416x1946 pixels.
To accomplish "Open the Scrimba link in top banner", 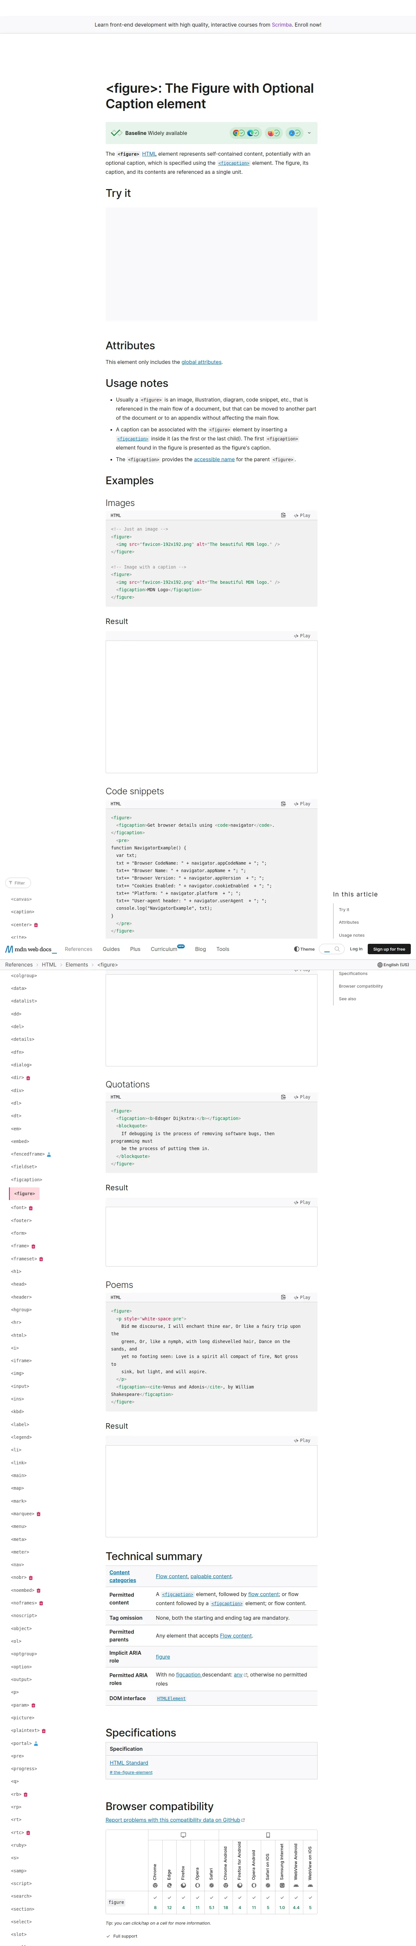I will click(282, 25).
